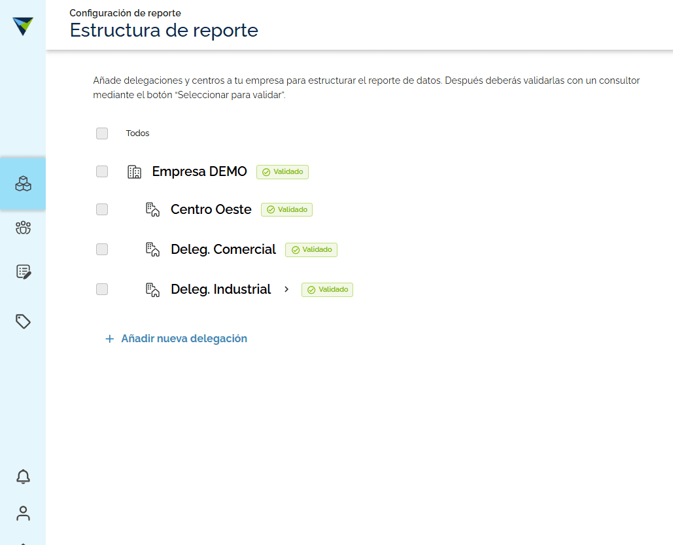The image size is (673, 545).
Task: Click the delegation icon beside Deleg. Comercial
Action: (152, 249)
